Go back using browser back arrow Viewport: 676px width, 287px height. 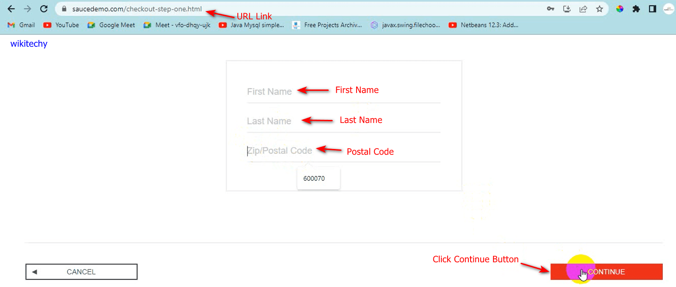(11, 9)
